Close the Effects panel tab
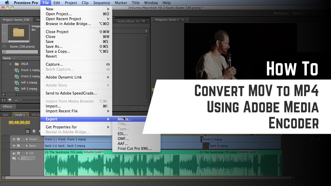Viewport: 331px width, 186px height. coord(14,106)
